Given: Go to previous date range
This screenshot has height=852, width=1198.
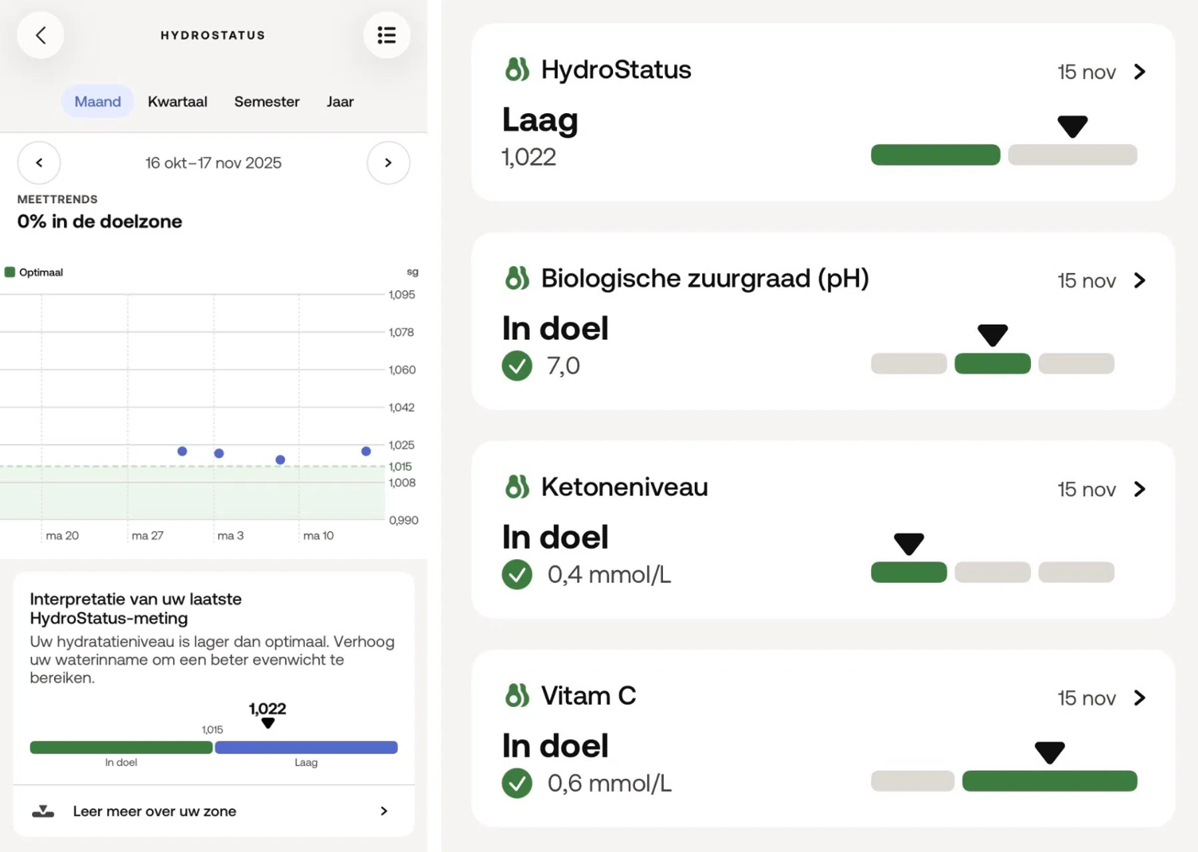Looking at the screenshot, I should 39,162.
